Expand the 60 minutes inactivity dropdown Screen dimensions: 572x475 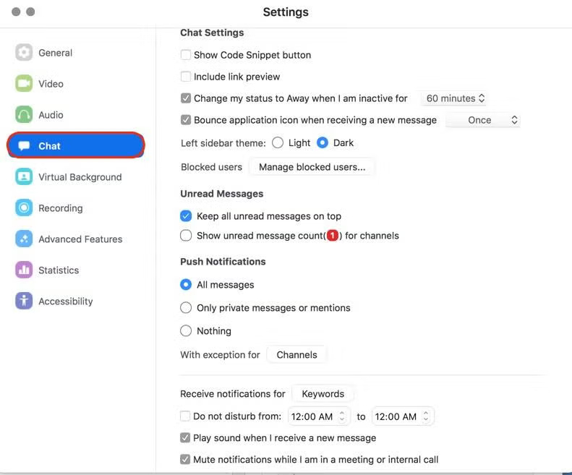(x=455, y=98)
